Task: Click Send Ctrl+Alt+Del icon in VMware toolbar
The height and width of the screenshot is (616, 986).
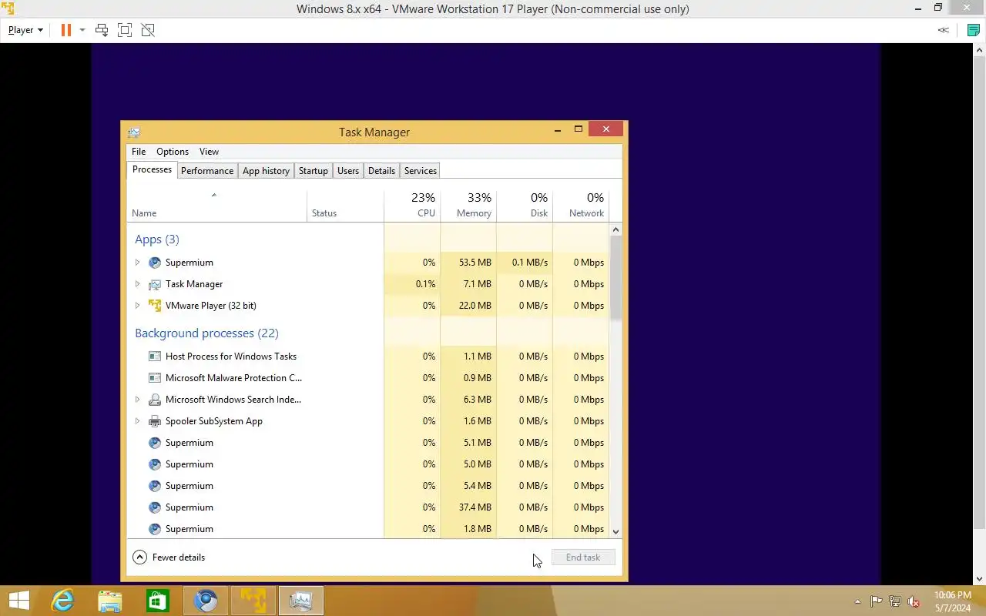Action: tap(102, 30)
